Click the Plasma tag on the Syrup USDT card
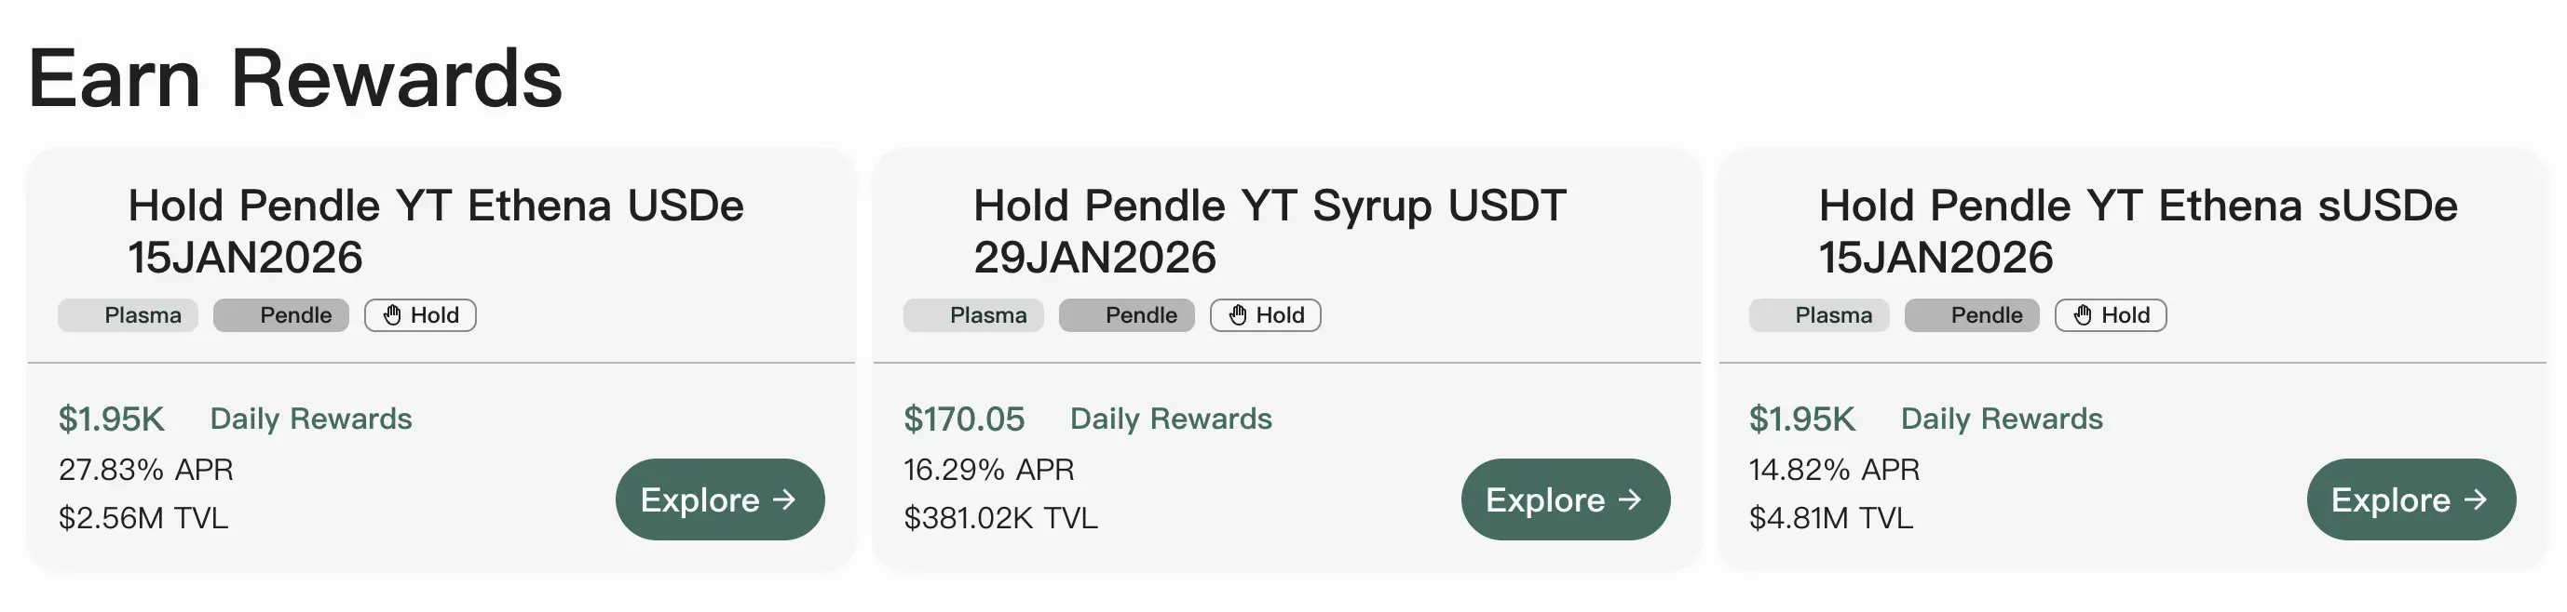 click(973, 315)
